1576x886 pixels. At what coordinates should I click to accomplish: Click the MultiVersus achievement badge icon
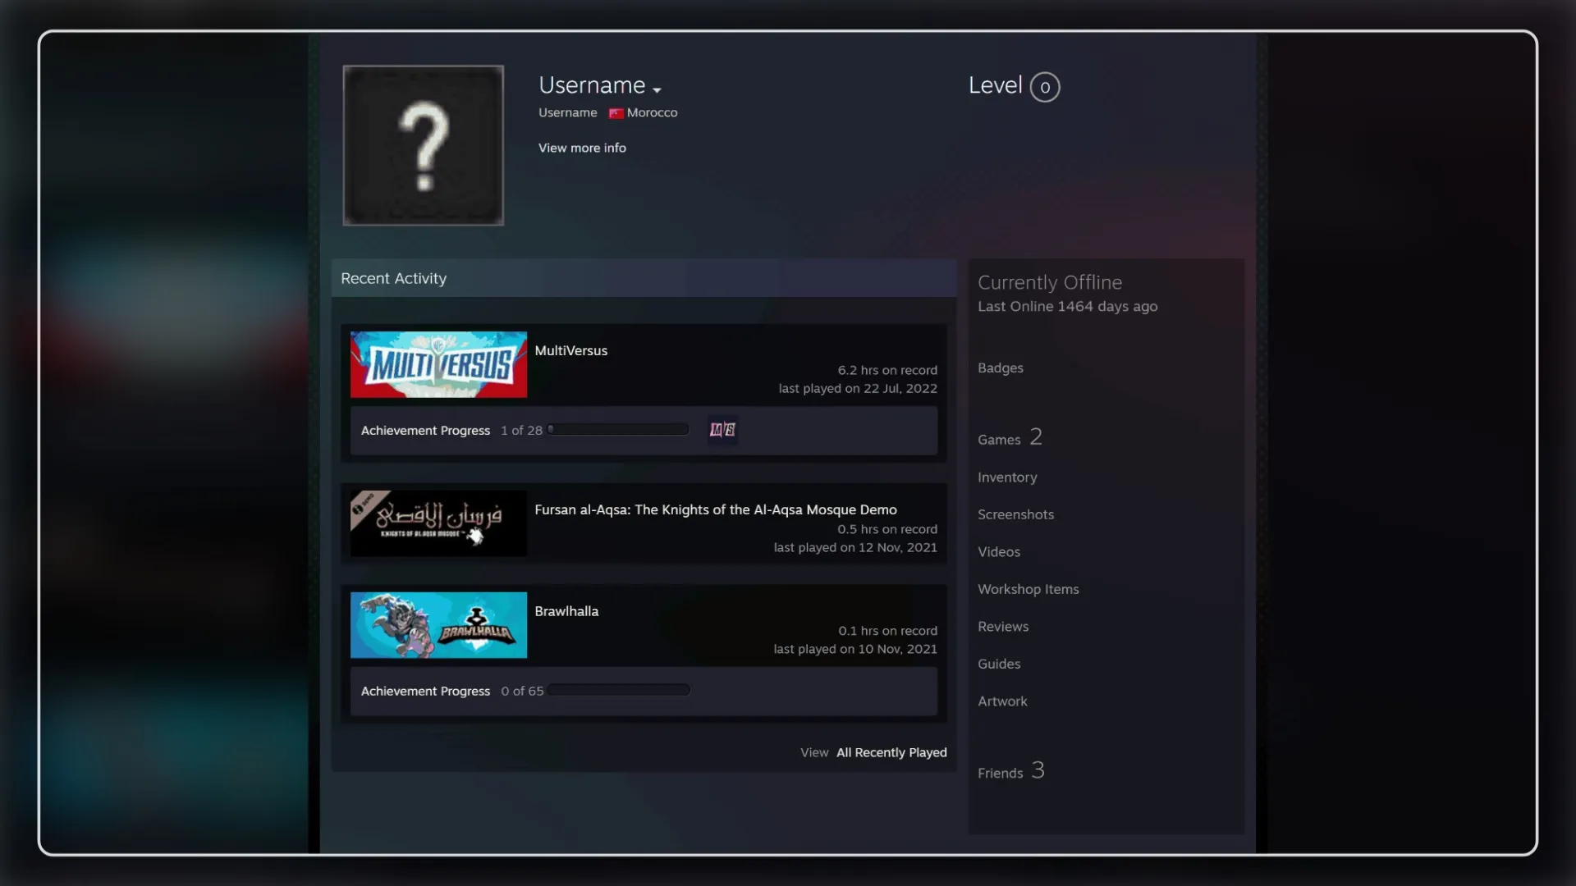tap(722, 430)
